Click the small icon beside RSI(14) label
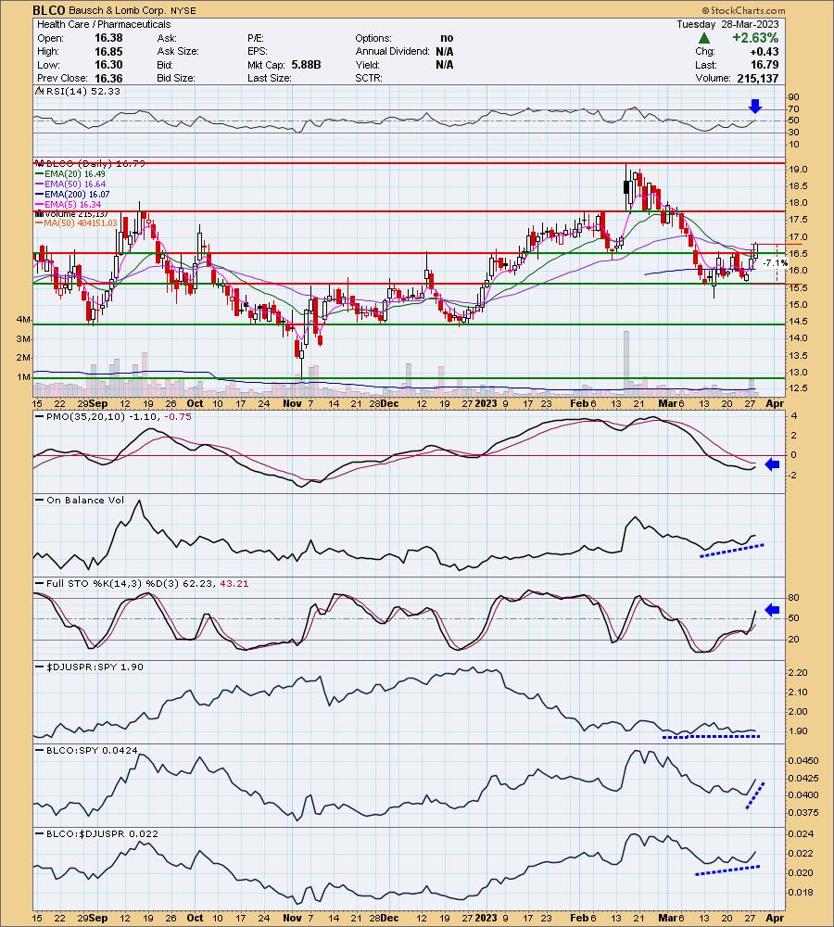The image size is (834, 927). point(40,91)
